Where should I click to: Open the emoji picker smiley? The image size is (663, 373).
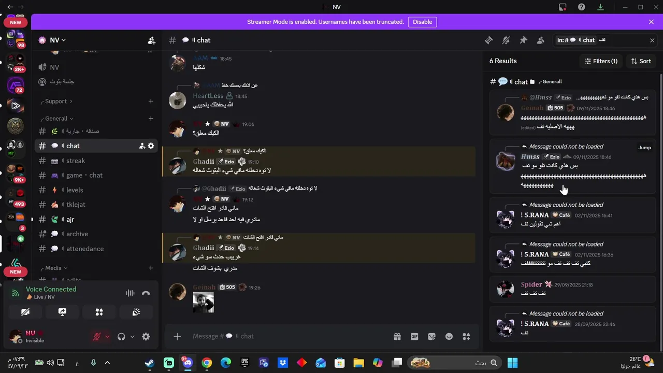449,336
